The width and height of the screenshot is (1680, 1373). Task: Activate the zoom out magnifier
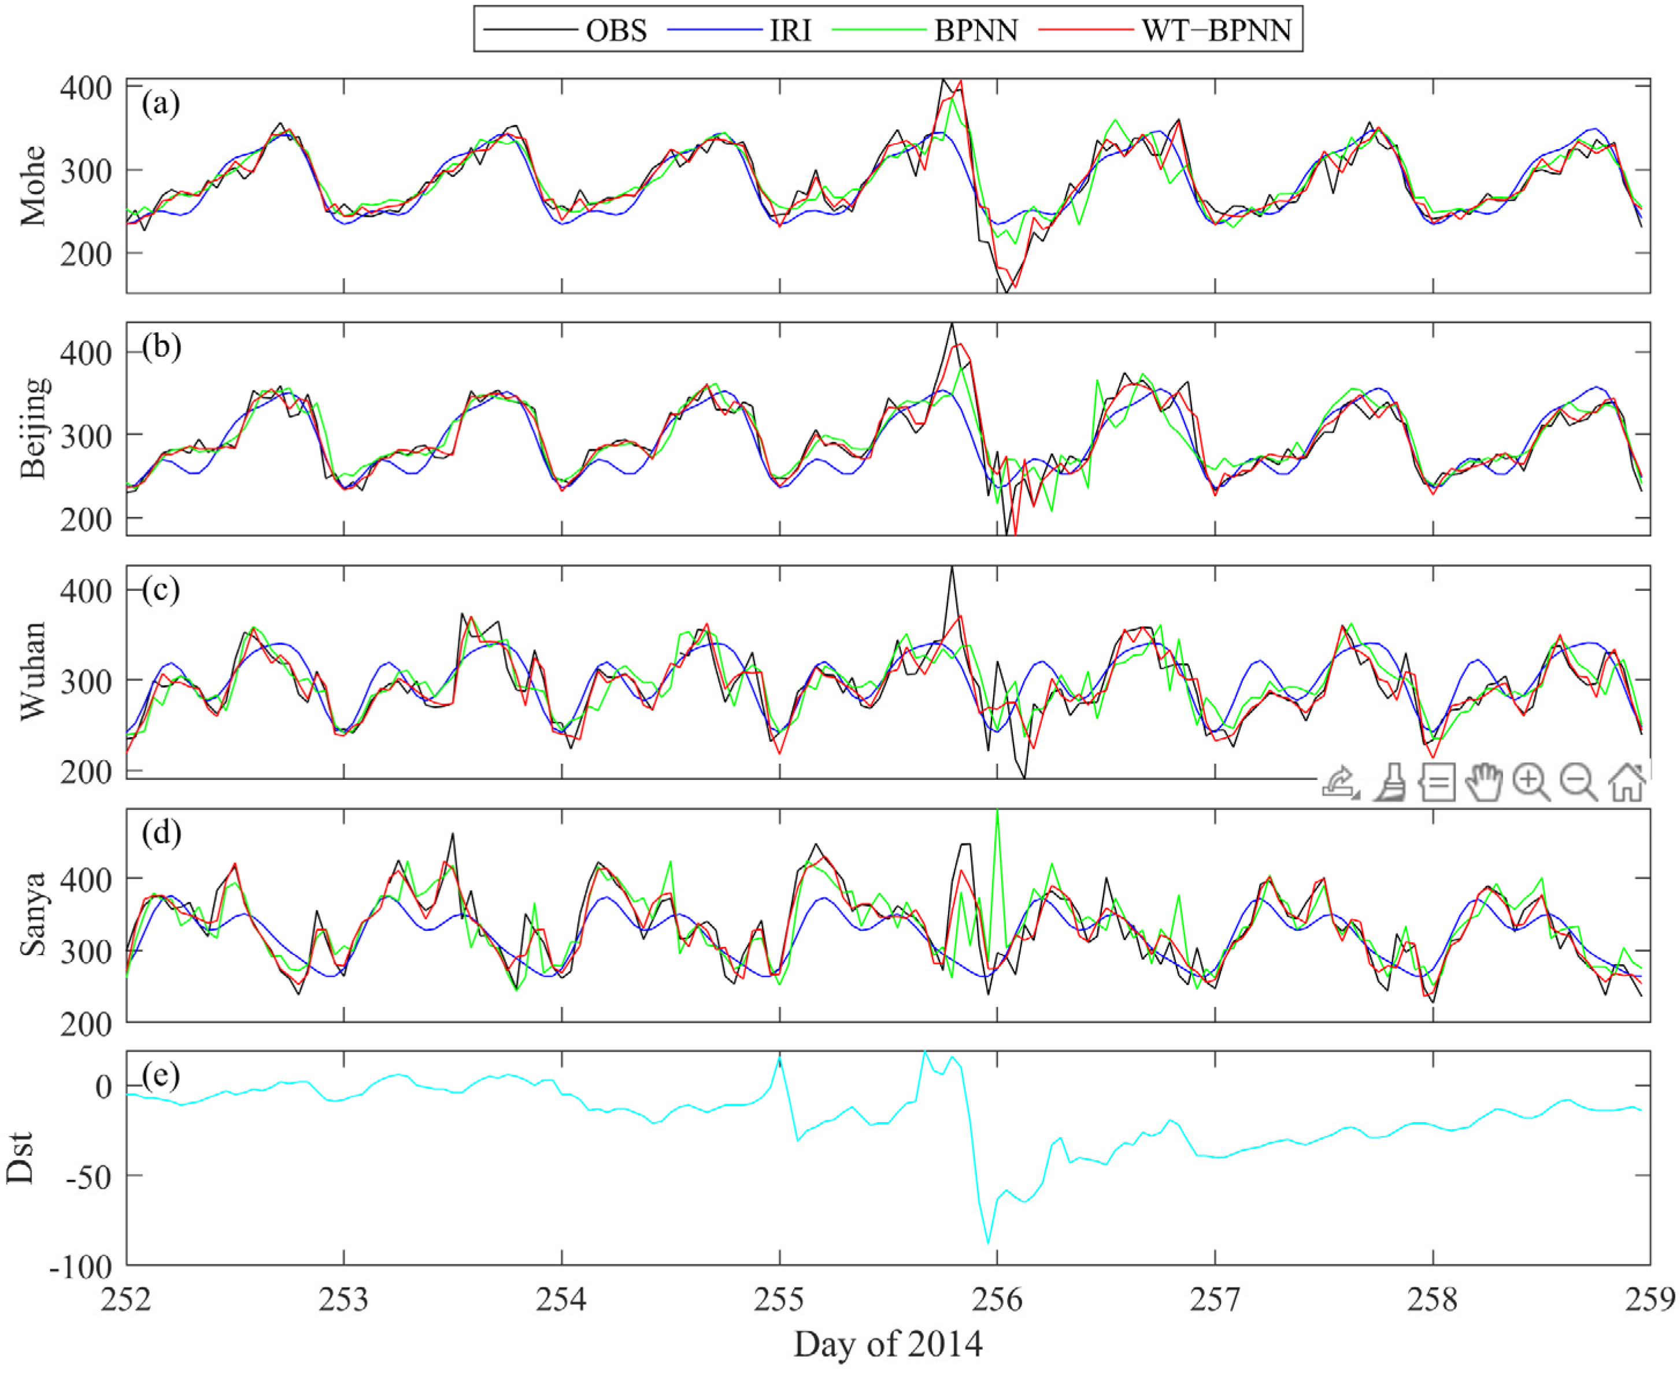pos(1579,782)
